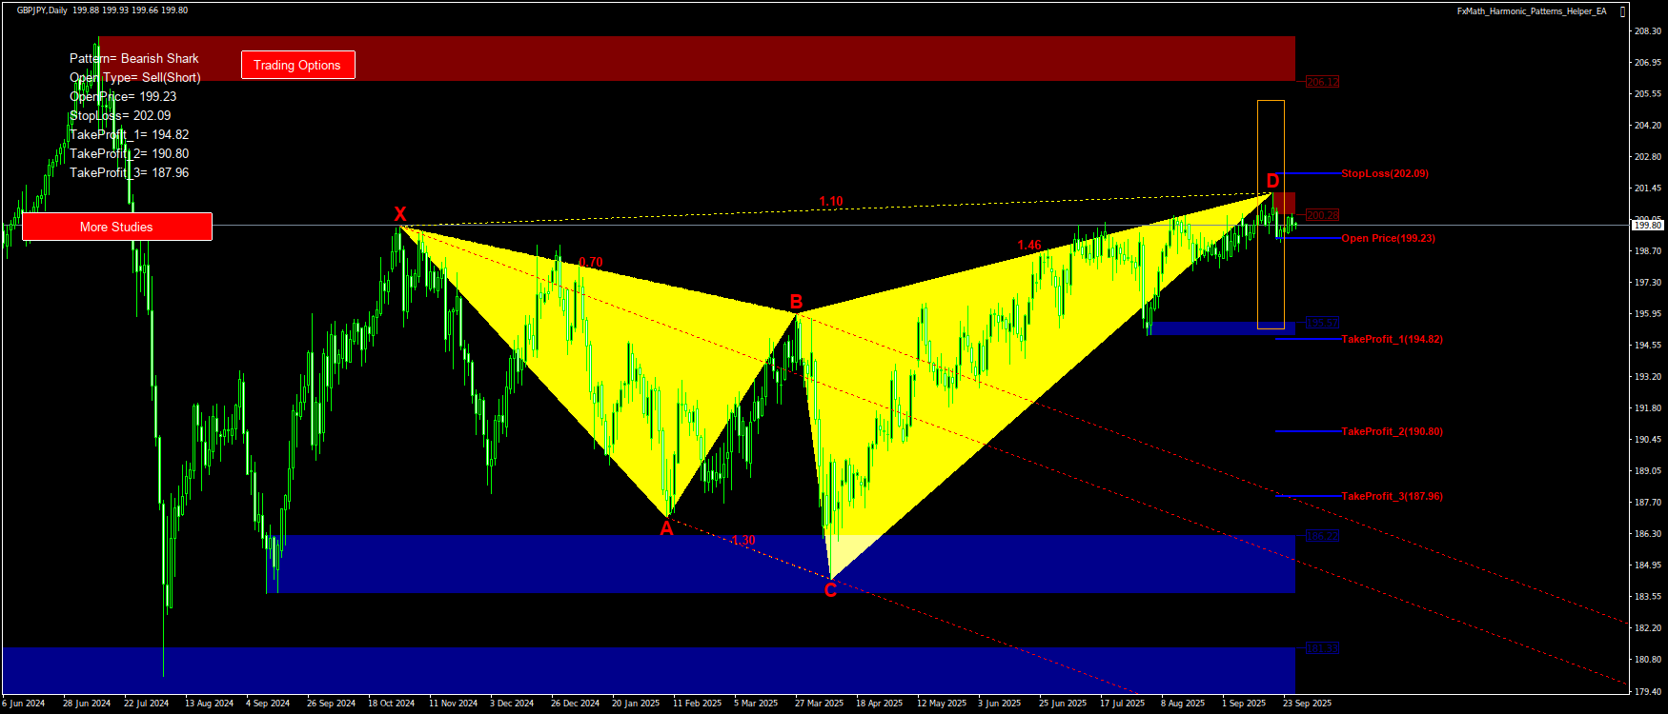Click the 1.10 ratio label on XD line
The height and width of the screenshot is (714, 1668).
click(x=831, y=201)
